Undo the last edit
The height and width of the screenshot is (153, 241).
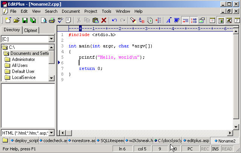[x=114, y=20]
